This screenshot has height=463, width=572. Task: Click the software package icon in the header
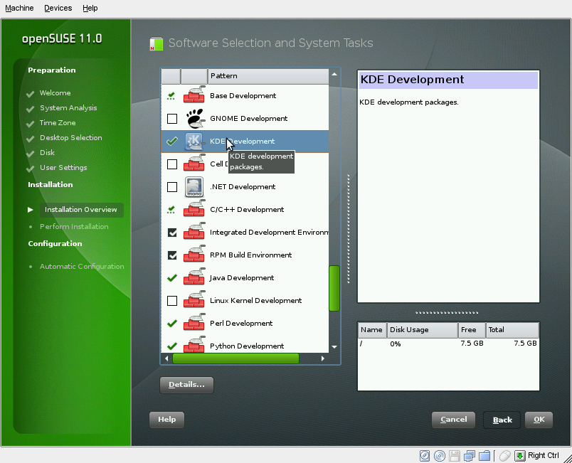click(155, 43)
